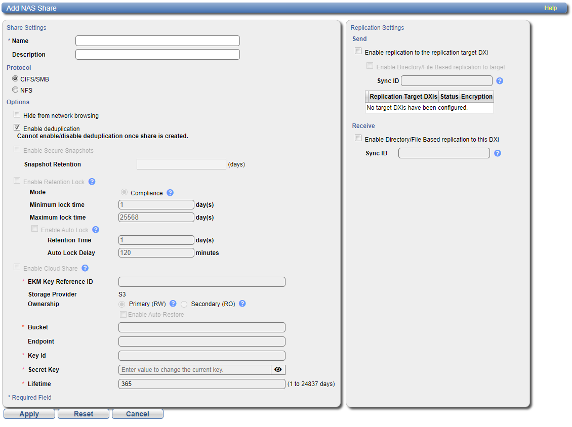Screen dimensions: 572x427
Task: Open the Help link in title bar
Action: click(x=550, y=8)
